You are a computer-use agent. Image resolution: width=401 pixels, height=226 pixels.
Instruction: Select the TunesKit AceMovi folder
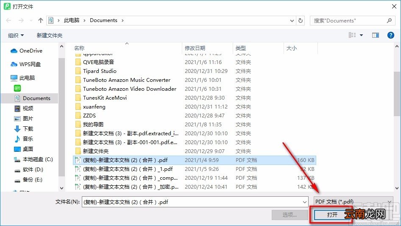[195, 98]
